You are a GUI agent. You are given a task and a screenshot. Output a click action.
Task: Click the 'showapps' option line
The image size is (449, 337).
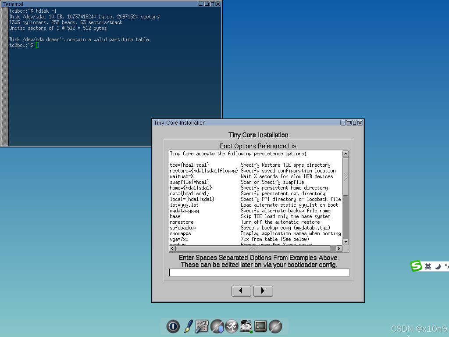coord(180,234)
